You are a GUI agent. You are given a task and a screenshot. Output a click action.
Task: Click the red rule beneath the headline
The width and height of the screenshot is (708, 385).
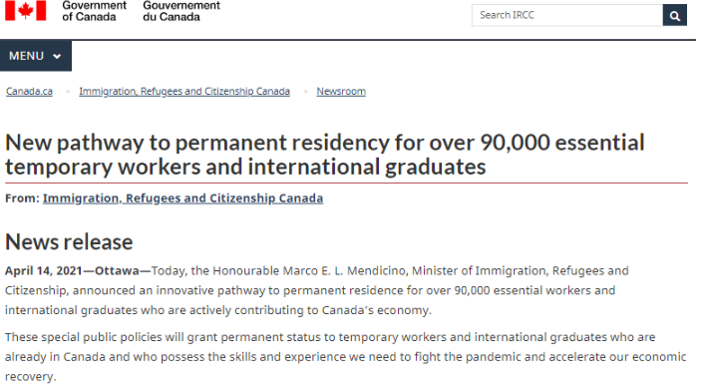point(346,183)
